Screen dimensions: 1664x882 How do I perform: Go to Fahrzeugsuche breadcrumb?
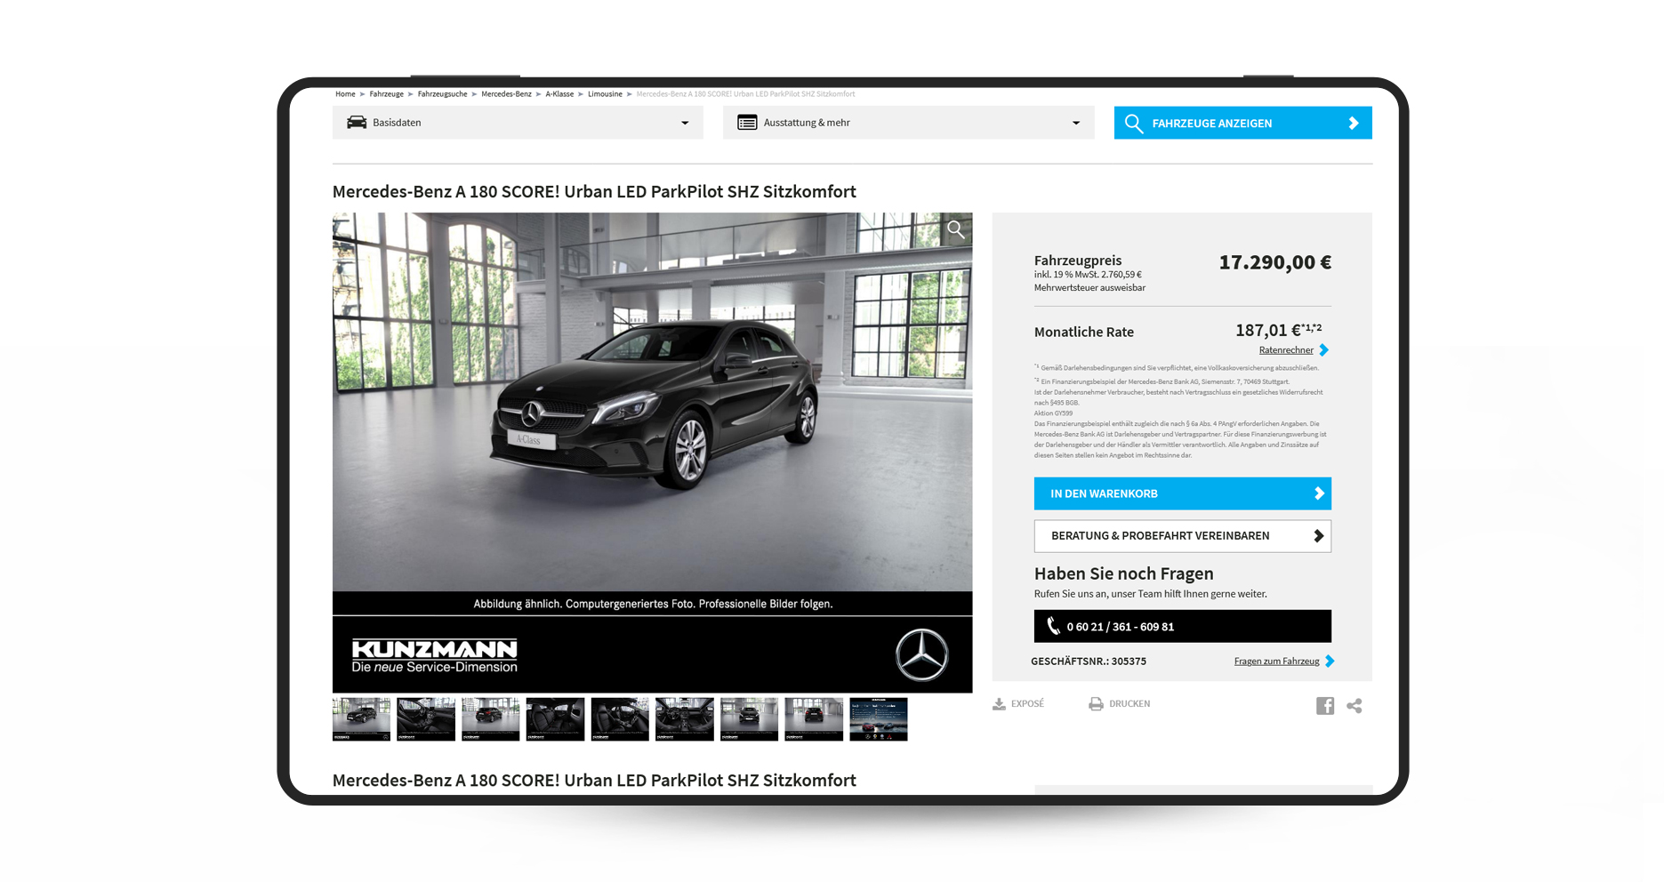(x=442, y=94)
